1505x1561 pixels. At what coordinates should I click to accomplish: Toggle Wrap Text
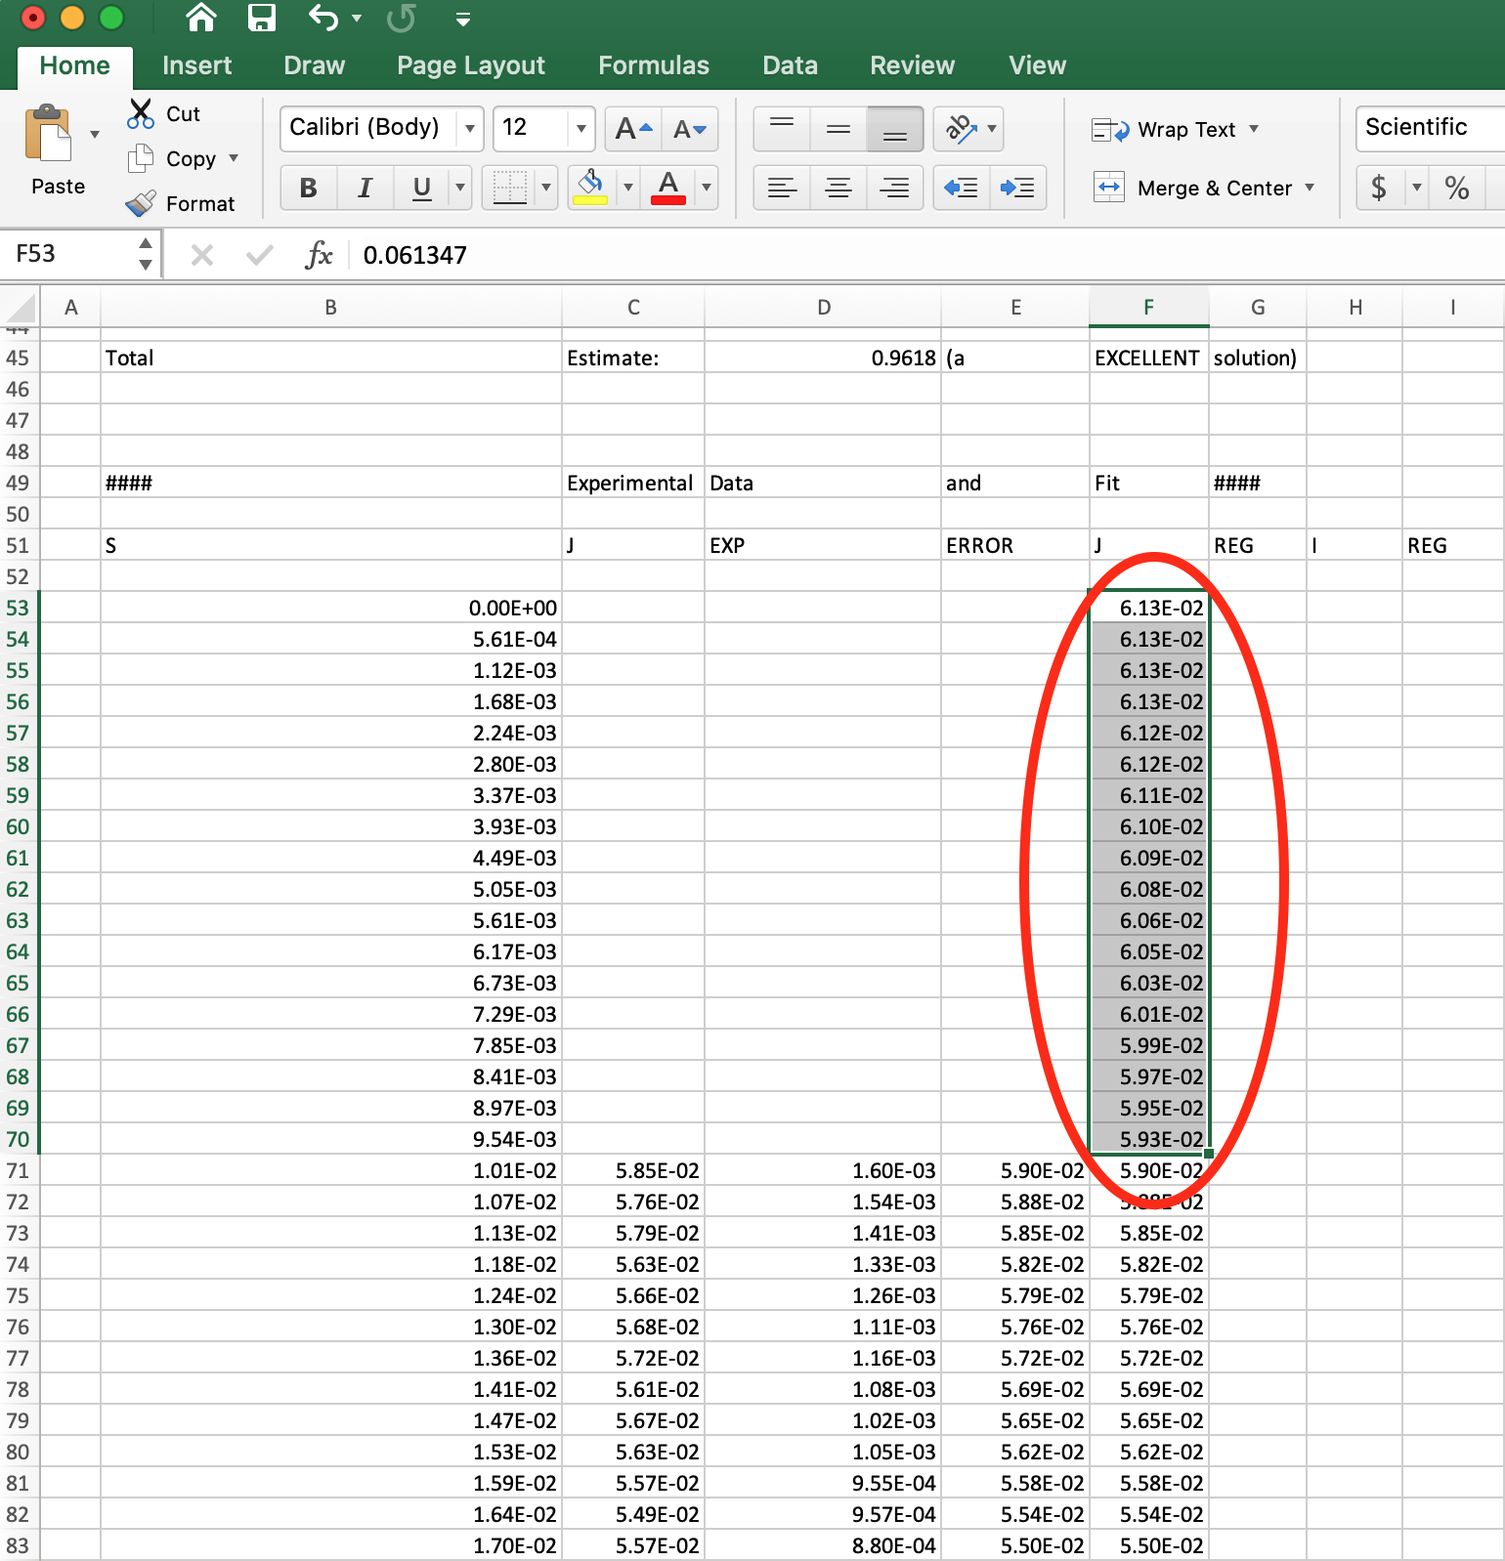pos(1163,129)
